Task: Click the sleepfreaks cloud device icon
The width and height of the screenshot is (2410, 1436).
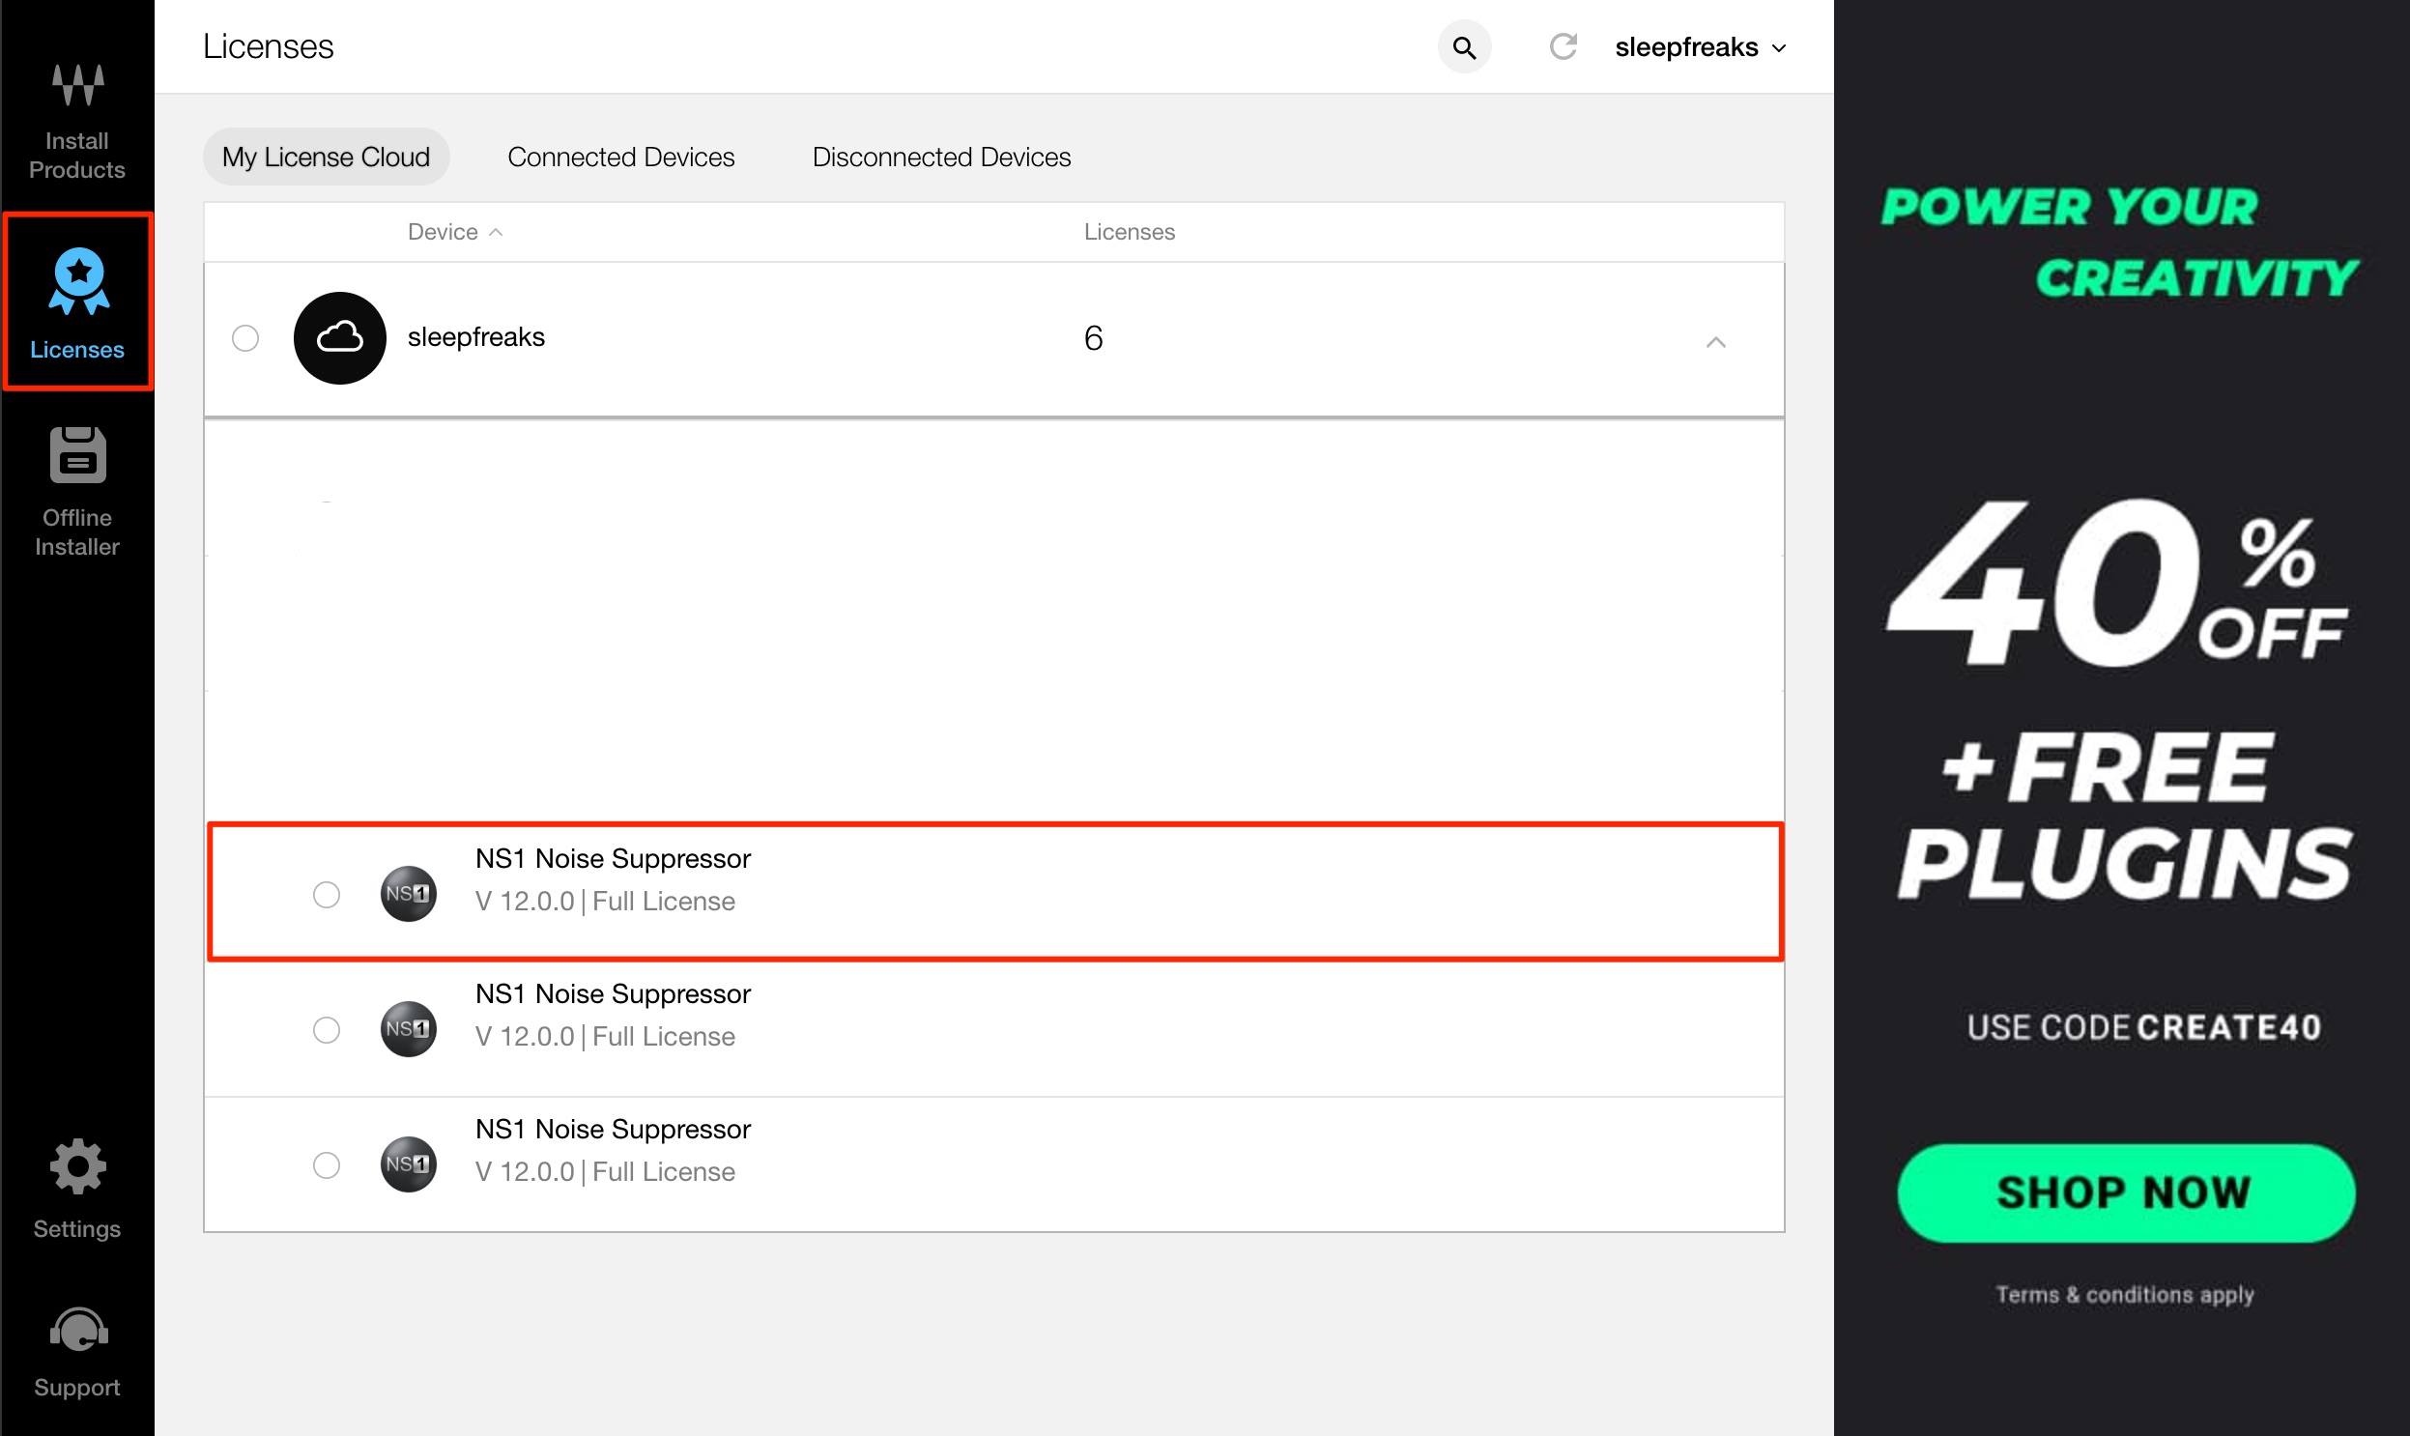Action: point(339,337)
